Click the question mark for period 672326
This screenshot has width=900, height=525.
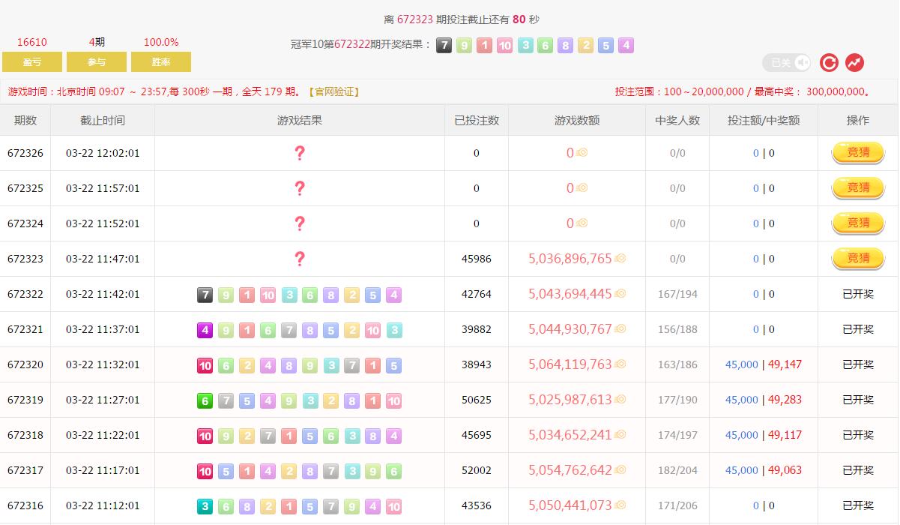pos(300,153)
